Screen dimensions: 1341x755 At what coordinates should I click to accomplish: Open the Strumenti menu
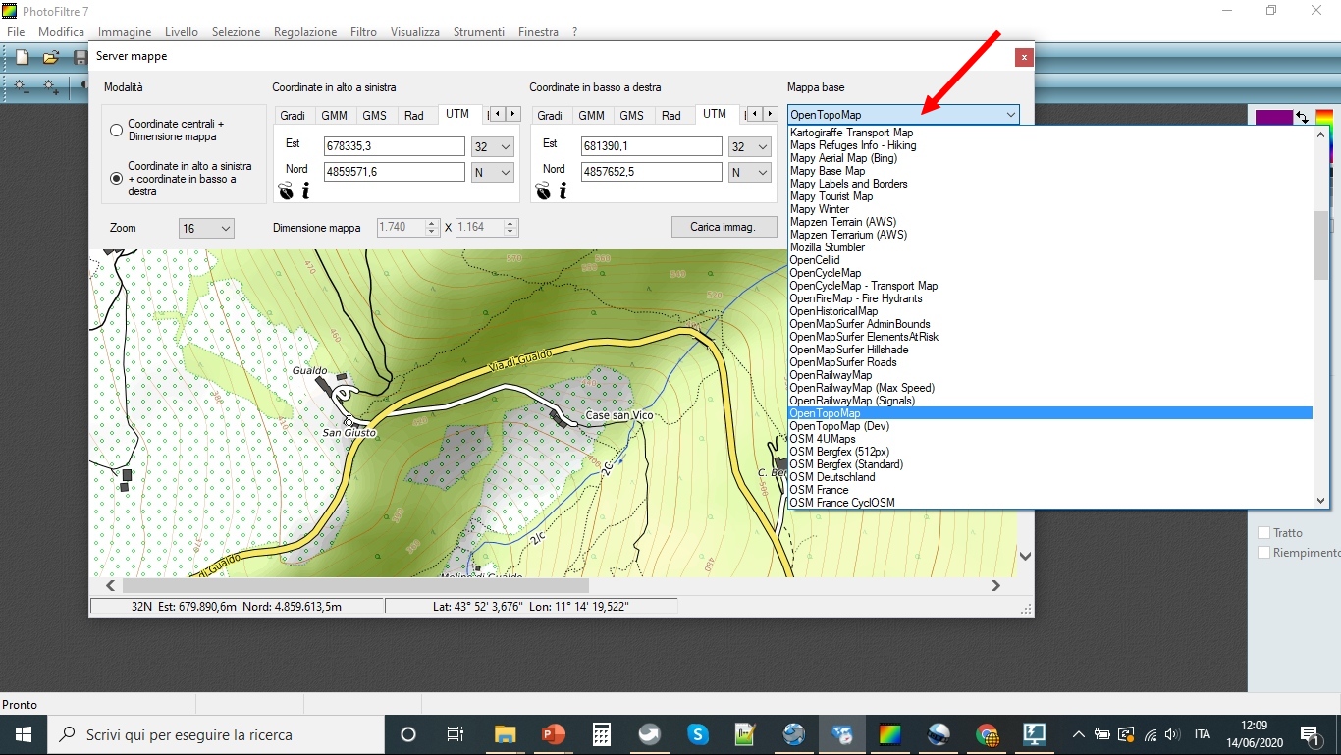479,32
